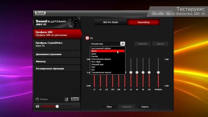Select the Кантри preset
The height and width of the screenshot is (117, 208).
point(108,56)
